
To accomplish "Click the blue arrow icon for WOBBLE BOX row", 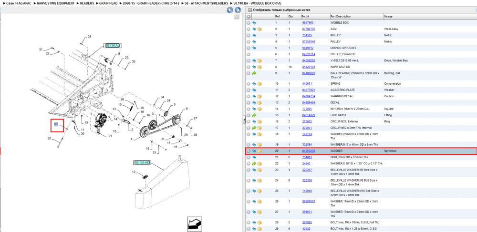I will tap(254, 23).
